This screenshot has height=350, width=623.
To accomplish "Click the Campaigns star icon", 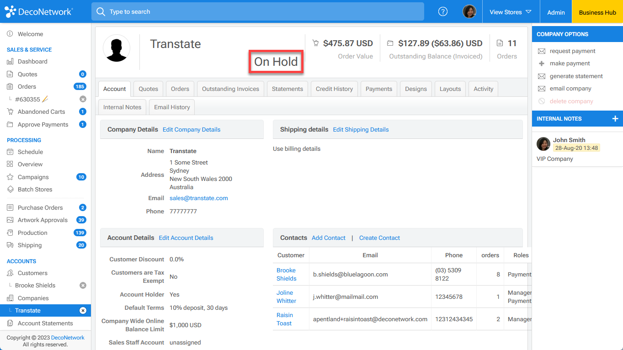I will [10, 177].
